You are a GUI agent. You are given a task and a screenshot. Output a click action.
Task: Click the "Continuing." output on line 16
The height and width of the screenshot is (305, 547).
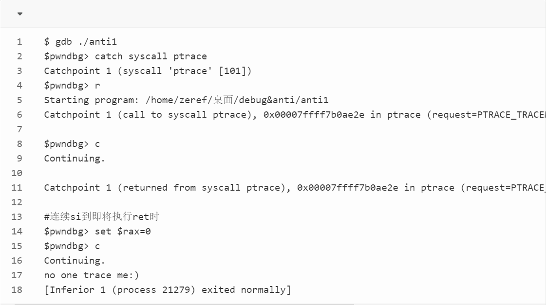[x=75, y=261]
